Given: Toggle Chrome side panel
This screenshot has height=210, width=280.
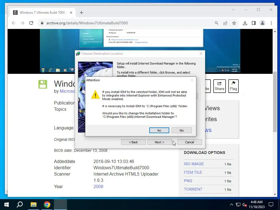Looking at the screenshot, I should 254,23.
